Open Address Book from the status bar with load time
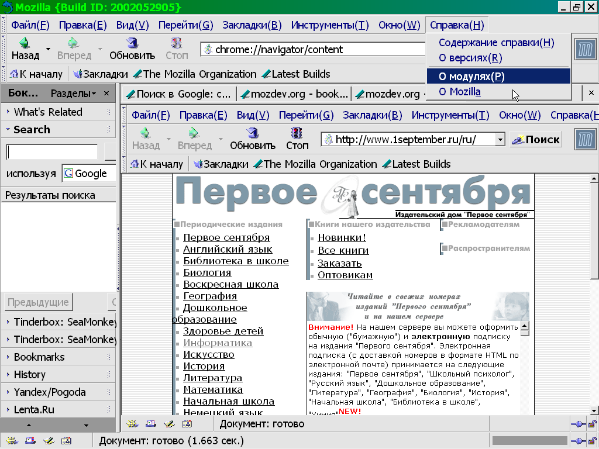 point(66,441)
